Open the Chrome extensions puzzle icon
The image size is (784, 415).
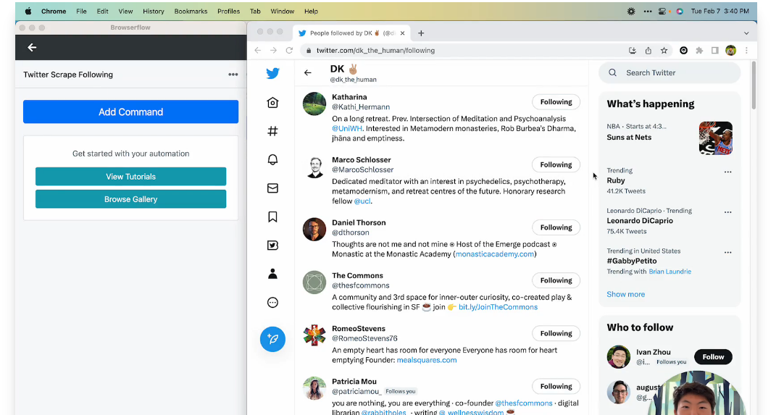click(x=699, y=50)
